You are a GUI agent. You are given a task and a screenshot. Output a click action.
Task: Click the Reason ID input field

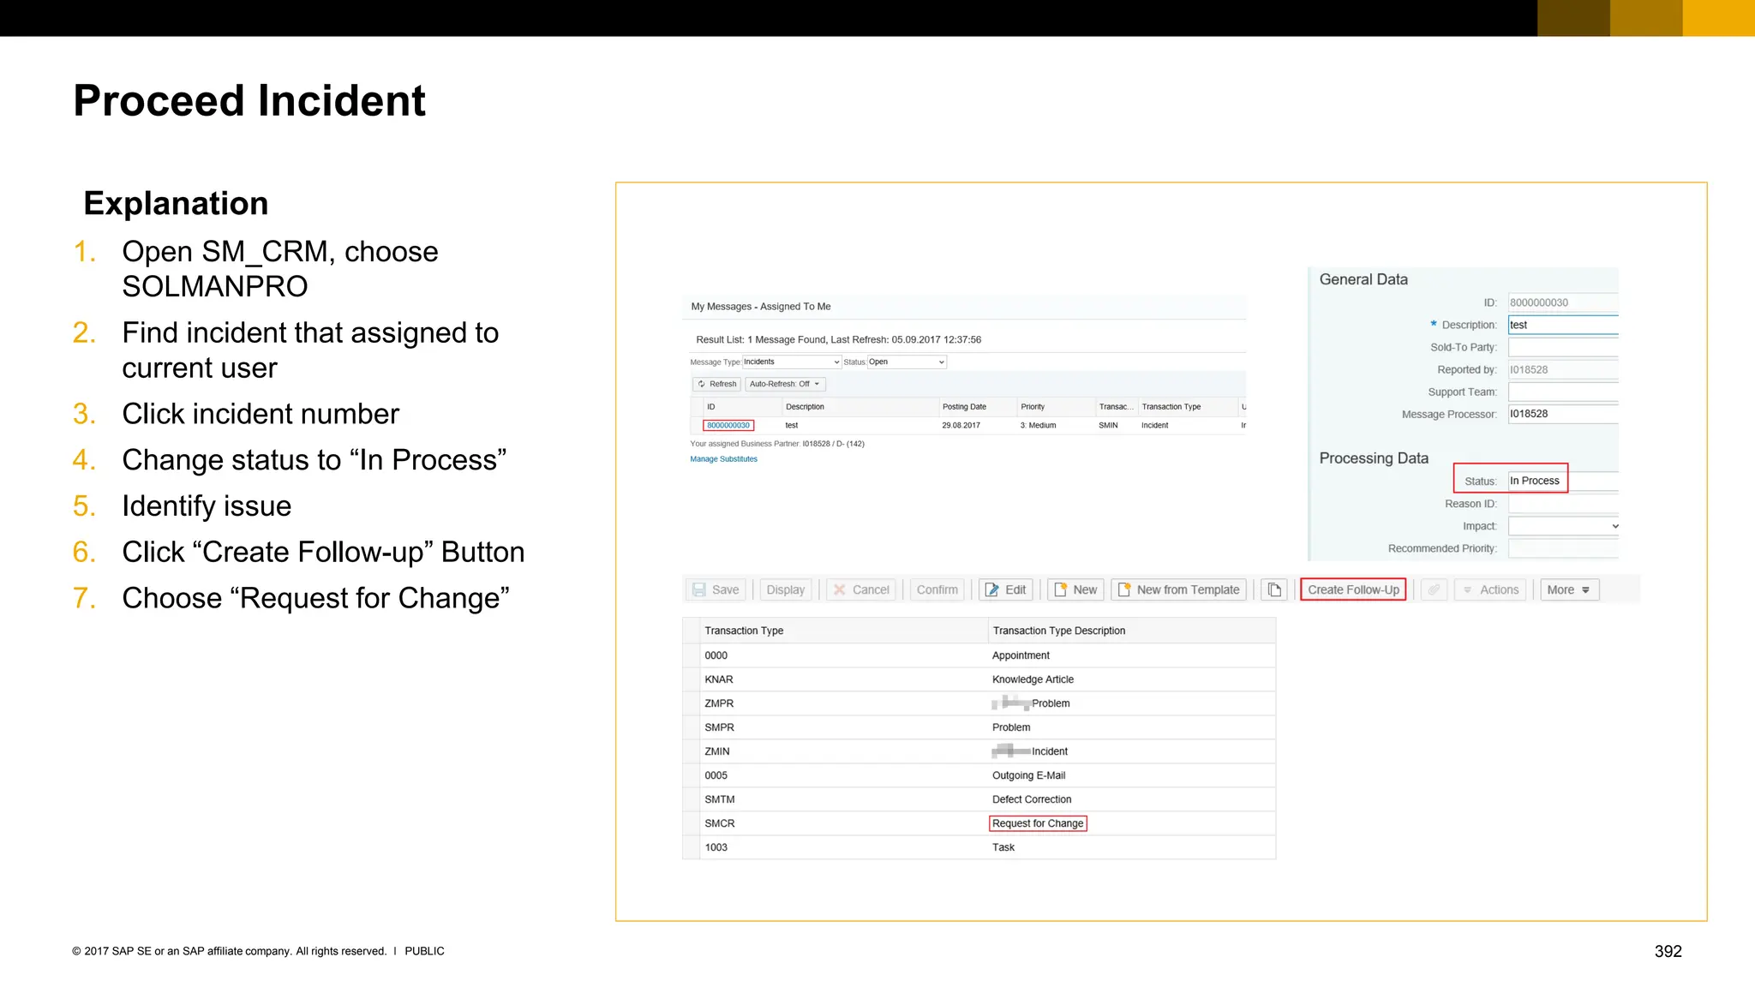pos(1563,504)
